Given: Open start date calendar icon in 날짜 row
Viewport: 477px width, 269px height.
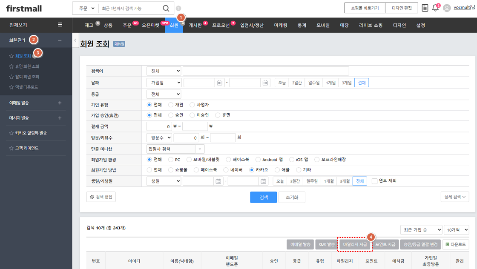Looking at the screenshot, I should (220, 83).
